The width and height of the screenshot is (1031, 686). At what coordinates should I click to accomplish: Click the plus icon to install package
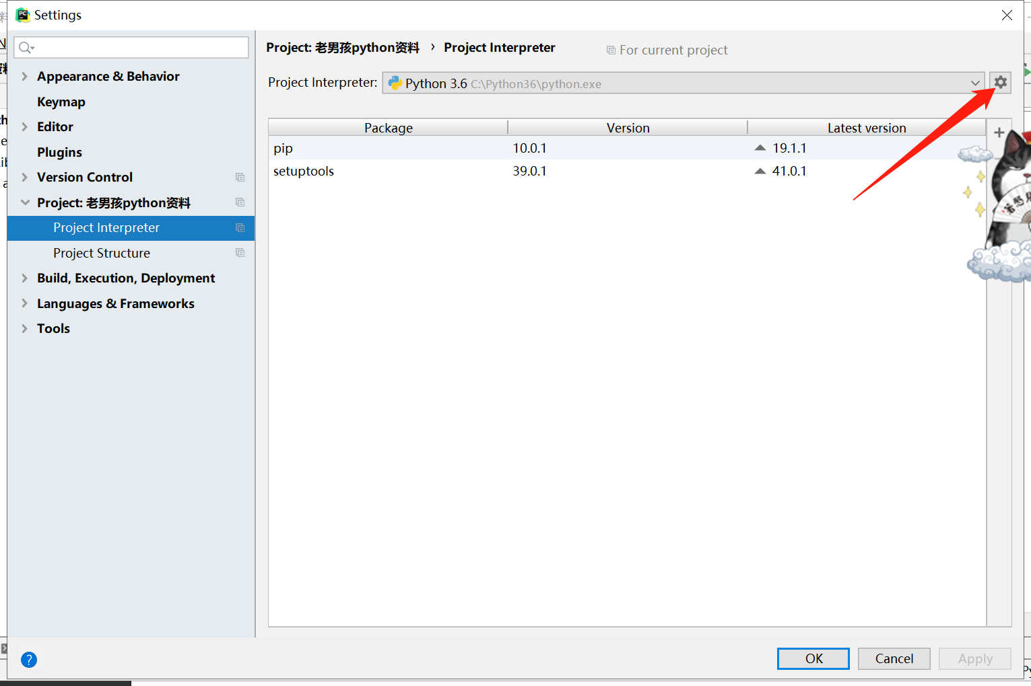click(999, 132)
